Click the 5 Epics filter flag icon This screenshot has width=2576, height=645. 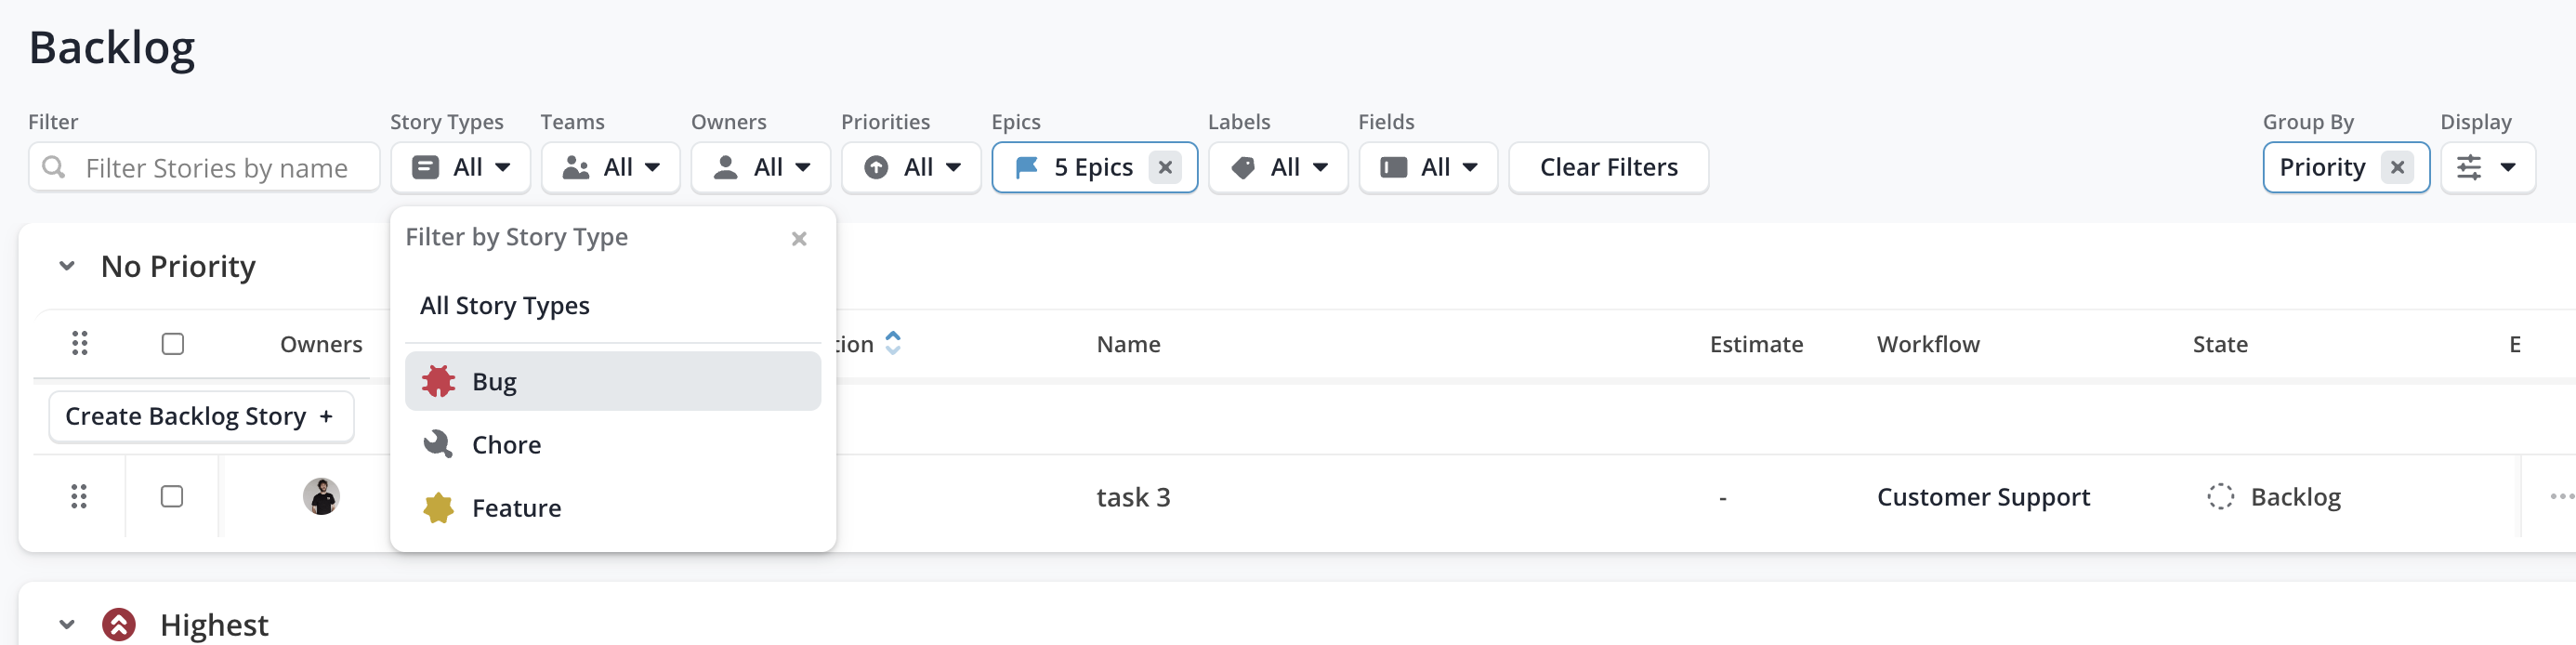pyautogui.click(x=1026, y=167)
